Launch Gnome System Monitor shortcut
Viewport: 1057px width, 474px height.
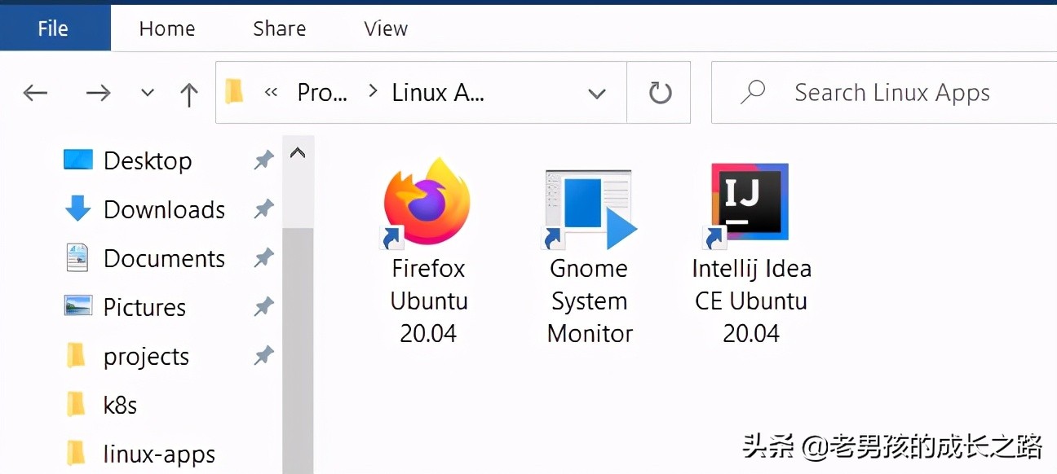(x=589, y=202)
